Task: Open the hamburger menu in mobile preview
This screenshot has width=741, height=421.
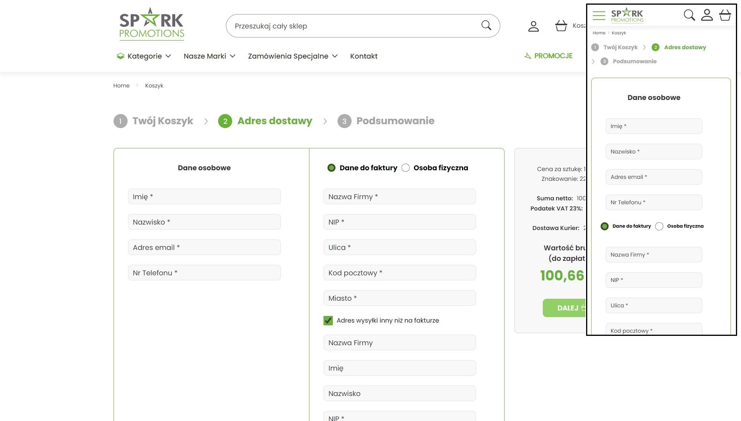Action: pyautogui.click(x=599, y=15)
